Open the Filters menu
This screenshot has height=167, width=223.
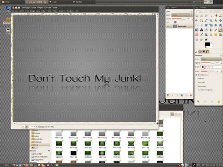(55, 11)
